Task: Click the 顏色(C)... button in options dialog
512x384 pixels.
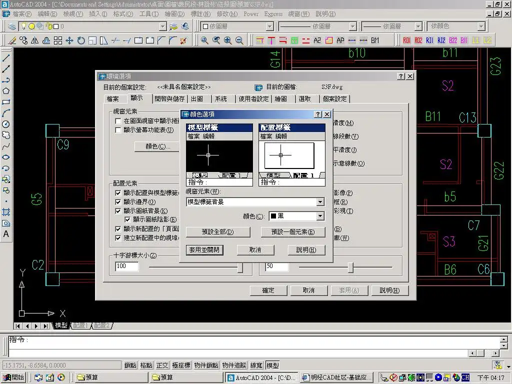Action: (x=157, y=146)
